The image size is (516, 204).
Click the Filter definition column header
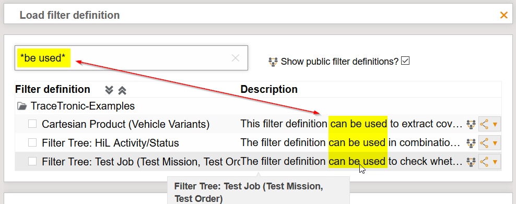(x=53, y=89)
